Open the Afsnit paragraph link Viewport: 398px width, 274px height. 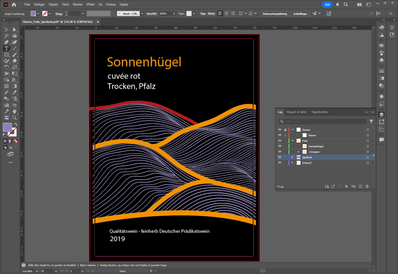[211, 14]
